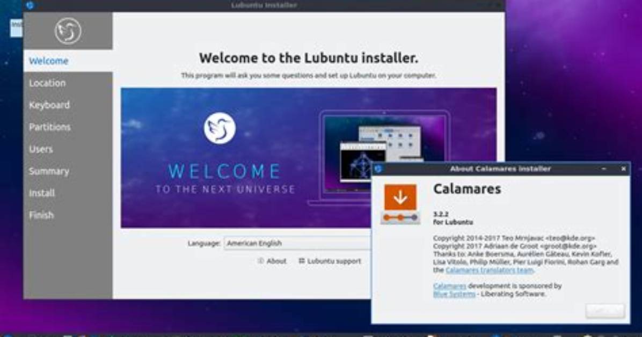
Task: Select the Welcome step in installer sidebar
Action: pos(68,61)
